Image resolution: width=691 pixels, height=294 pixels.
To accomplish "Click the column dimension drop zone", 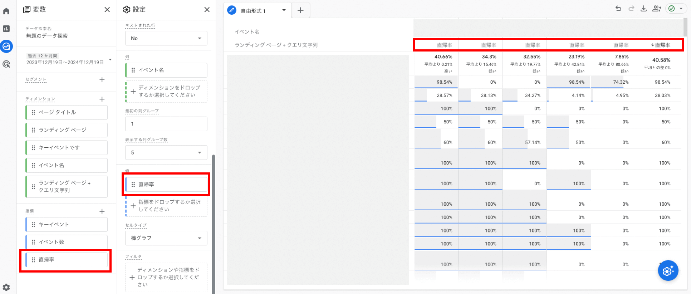I will (x=166, y=91).
